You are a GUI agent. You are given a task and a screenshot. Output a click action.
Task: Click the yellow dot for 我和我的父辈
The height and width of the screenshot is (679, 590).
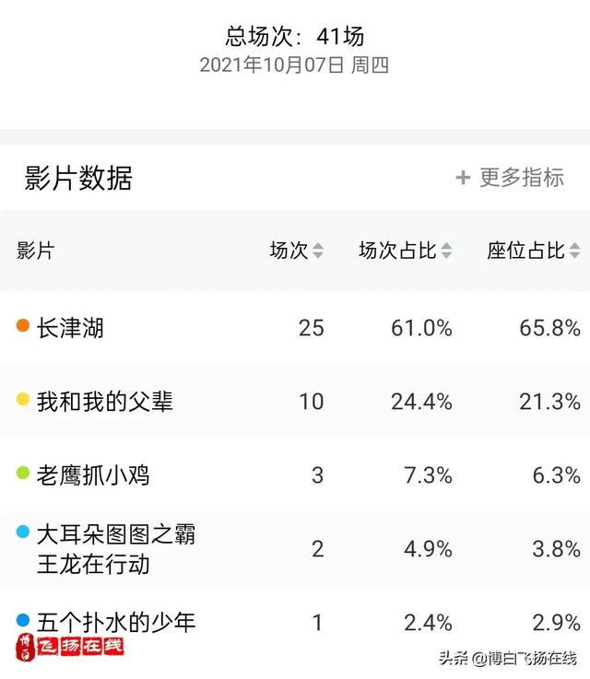coord(23,399)
